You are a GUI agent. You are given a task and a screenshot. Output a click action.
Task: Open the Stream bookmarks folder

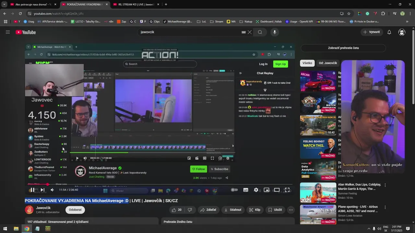(217, 22)
